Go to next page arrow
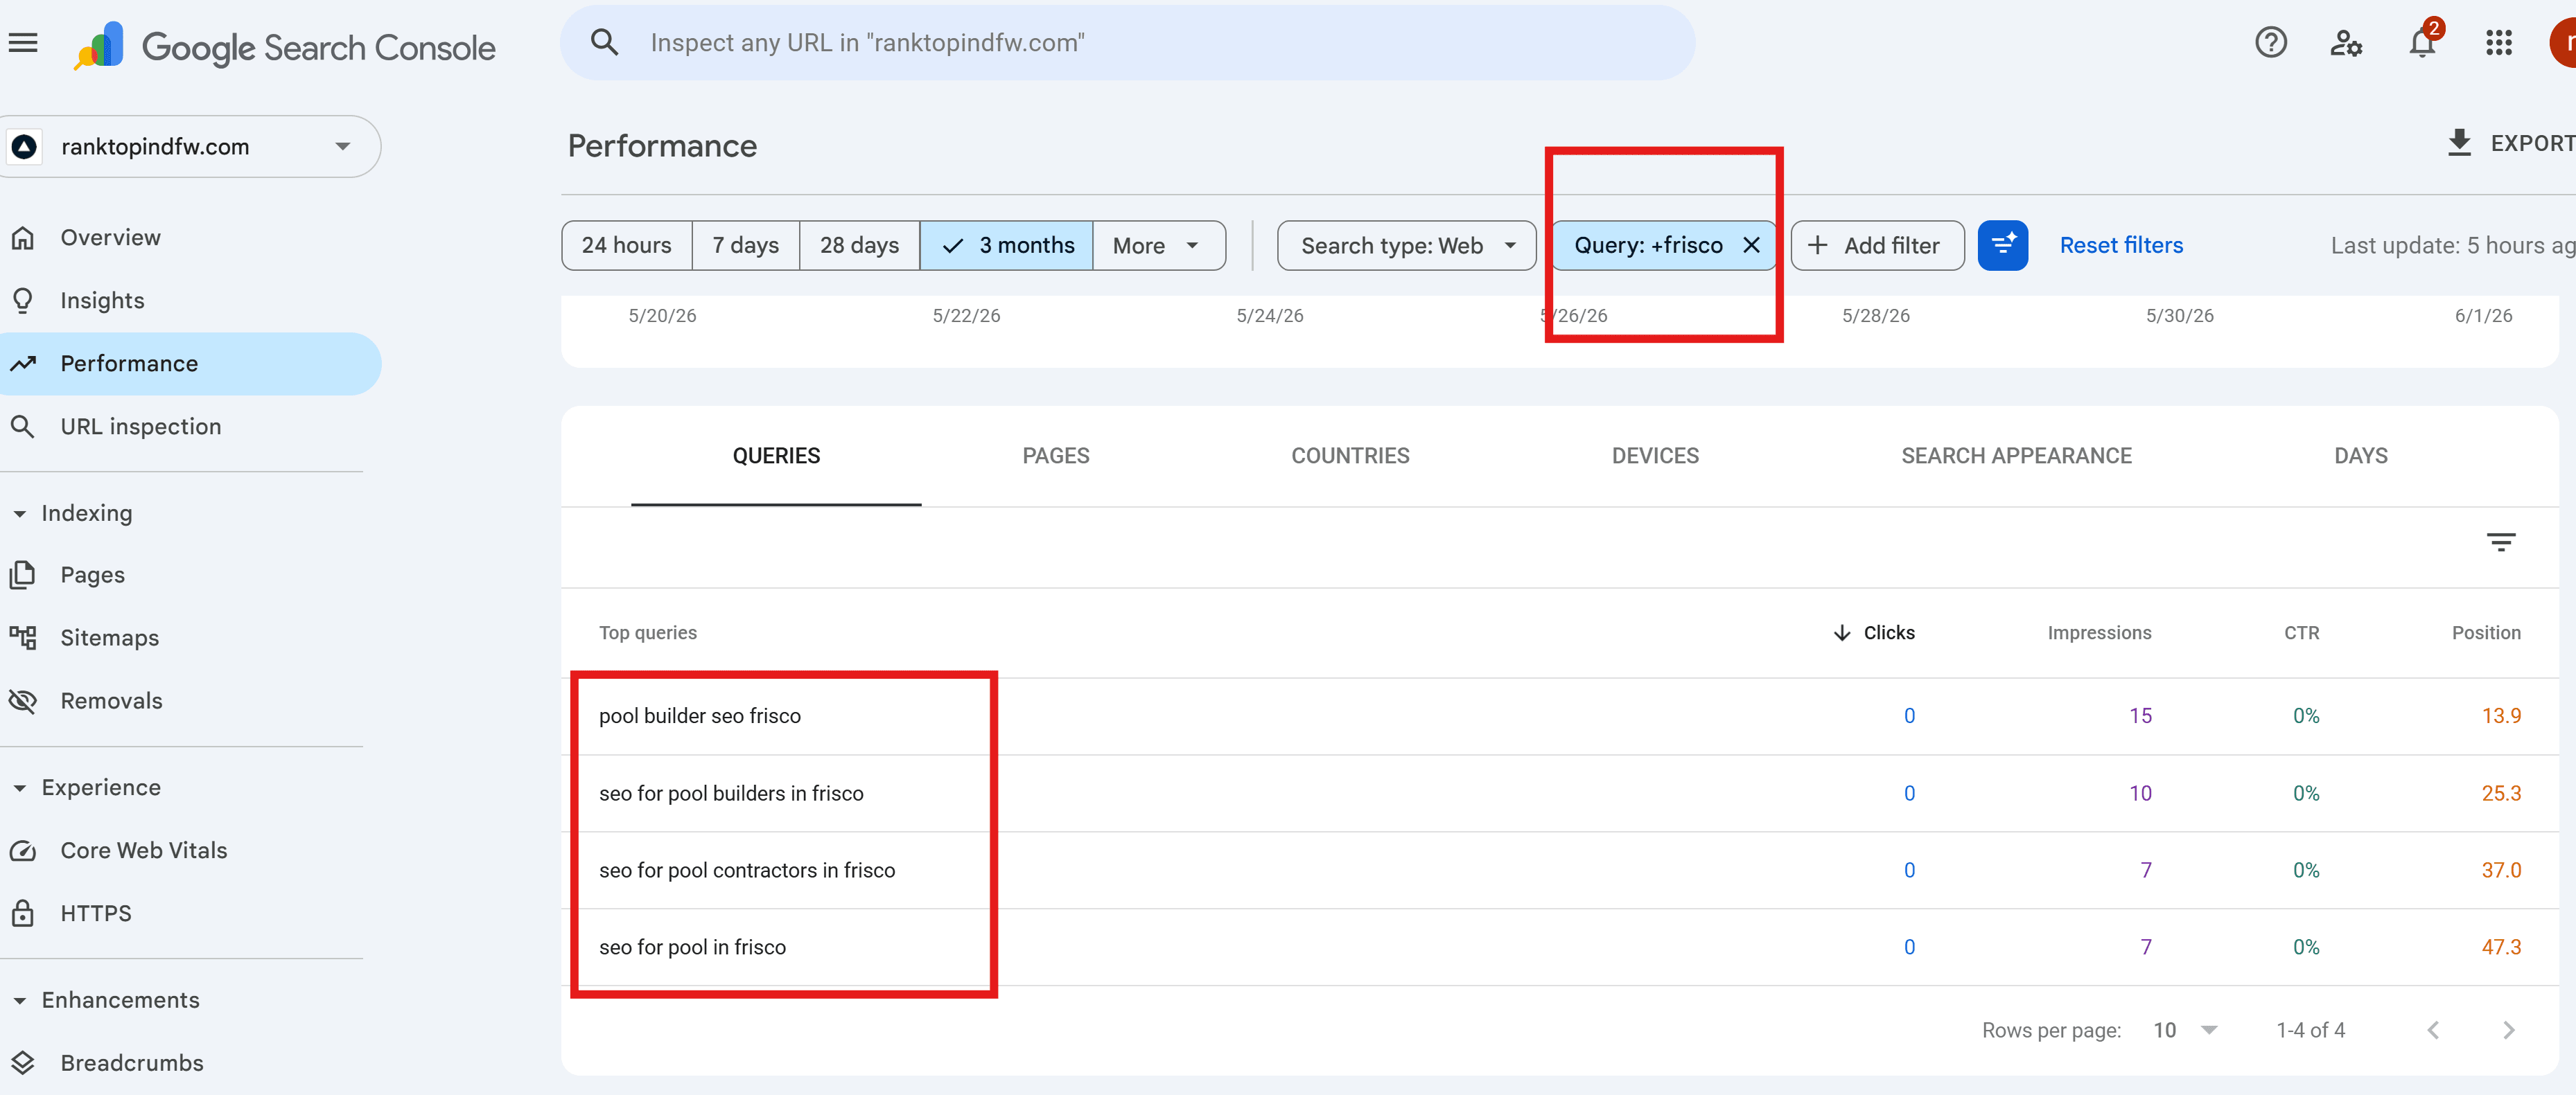Screen dimensions: 2576x1095 click(2508, 1030)
